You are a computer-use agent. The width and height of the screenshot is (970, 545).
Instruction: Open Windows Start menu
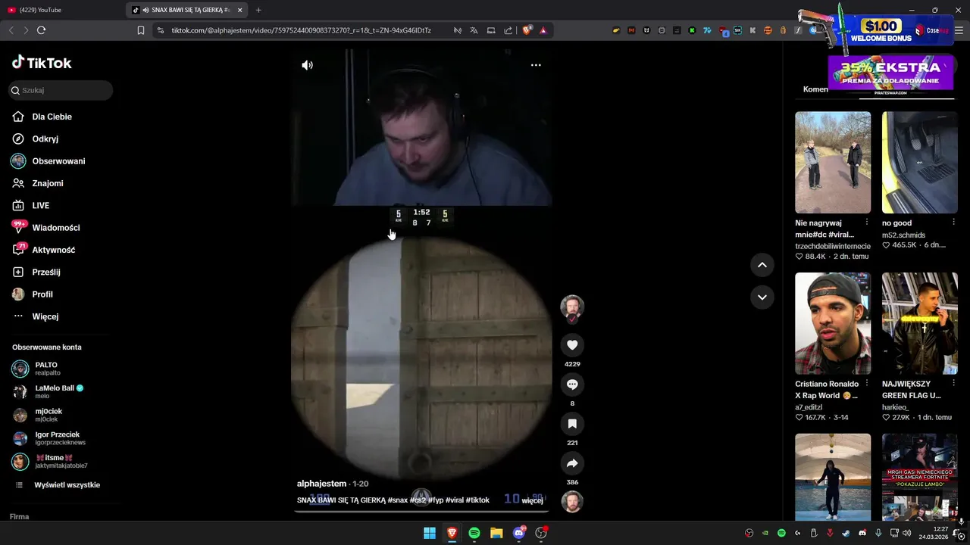(x=430, y=533)
